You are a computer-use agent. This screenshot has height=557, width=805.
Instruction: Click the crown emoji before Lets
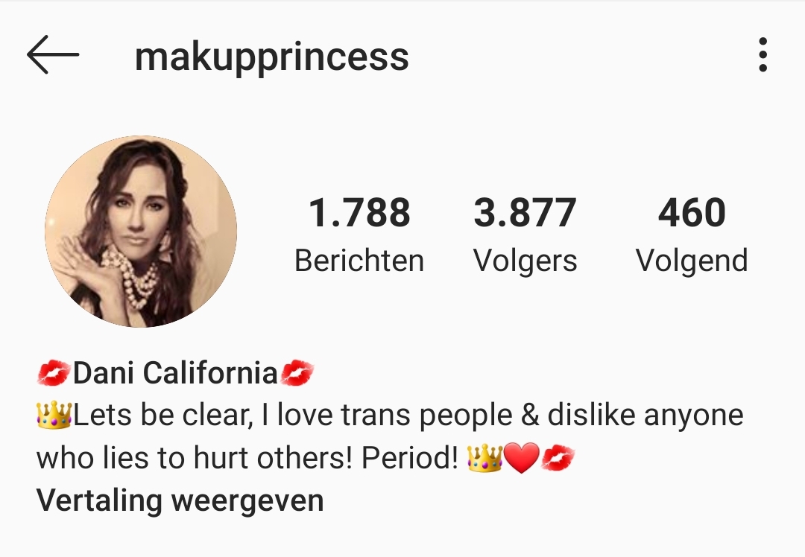tap(54, 415)
